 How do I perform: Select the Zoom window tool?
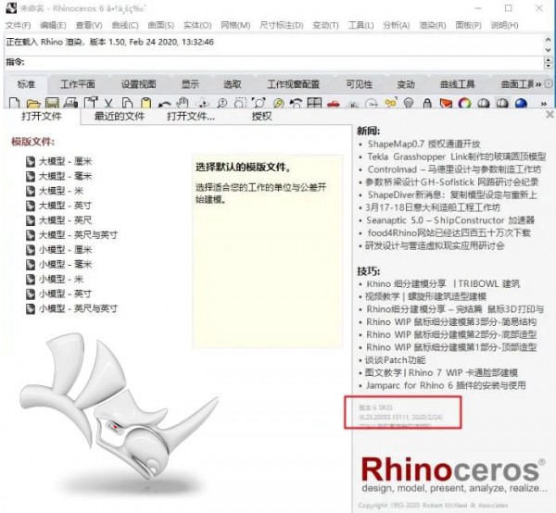(x=240, y=104)
